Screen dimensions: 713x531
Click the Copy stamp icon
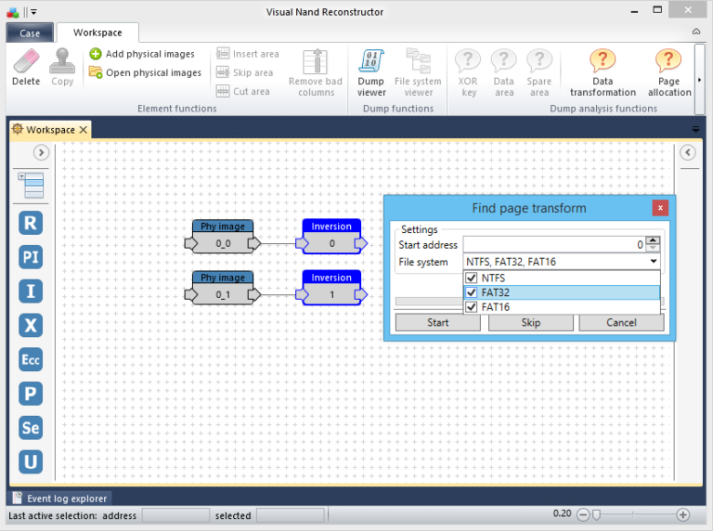pos(62,67)
